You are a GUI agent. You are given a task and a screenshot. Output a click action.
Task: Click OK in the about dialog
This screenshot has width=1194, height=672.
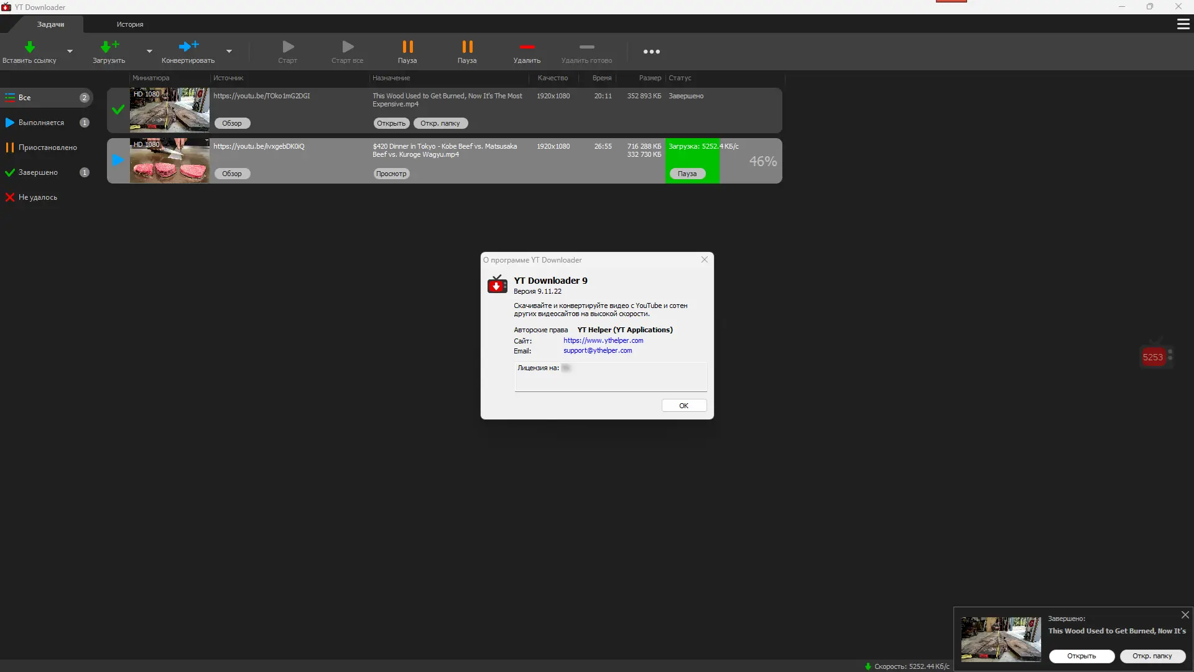pos(683,406)
